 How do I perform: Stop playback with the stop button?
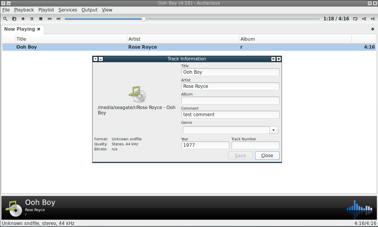(41, 19)
